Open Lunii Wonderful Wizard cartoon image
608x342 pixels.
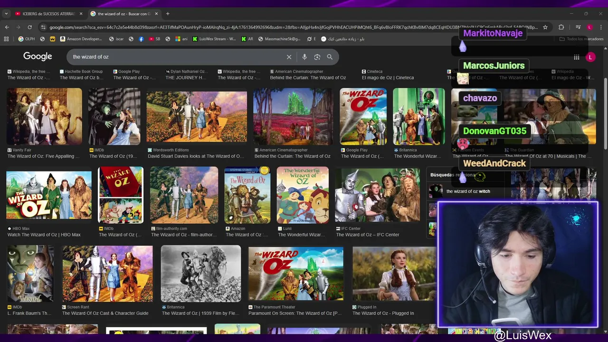(303, 195)
